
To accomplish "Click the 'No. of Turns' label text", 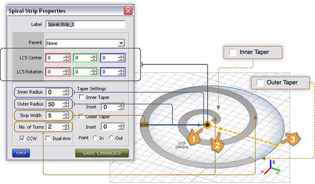I will point(31,127).
